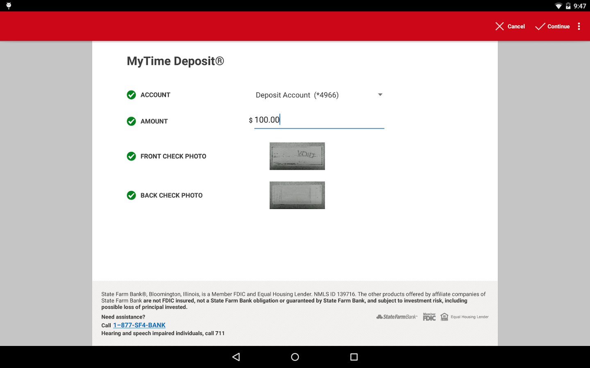Select Deposit Account (*4966) entry
This screenshot has width=590, height=368.
tap(297, 95)
